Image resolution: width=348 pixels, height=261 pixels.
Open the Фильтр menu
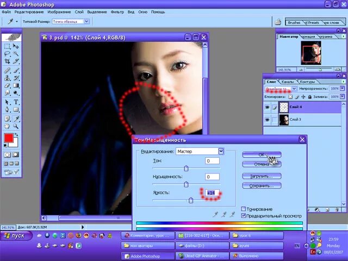[117, 12]
